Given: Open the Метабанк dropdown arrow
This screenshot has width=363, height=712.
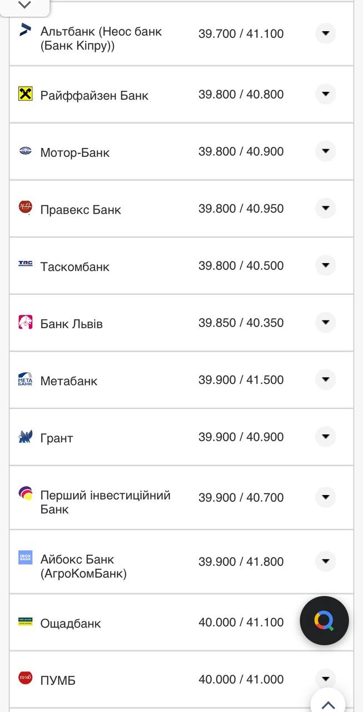Looking at the screenshot, I should pos(325,379).
